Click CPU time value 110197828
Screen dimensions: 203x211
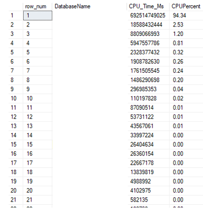click(x=143, y=98)
